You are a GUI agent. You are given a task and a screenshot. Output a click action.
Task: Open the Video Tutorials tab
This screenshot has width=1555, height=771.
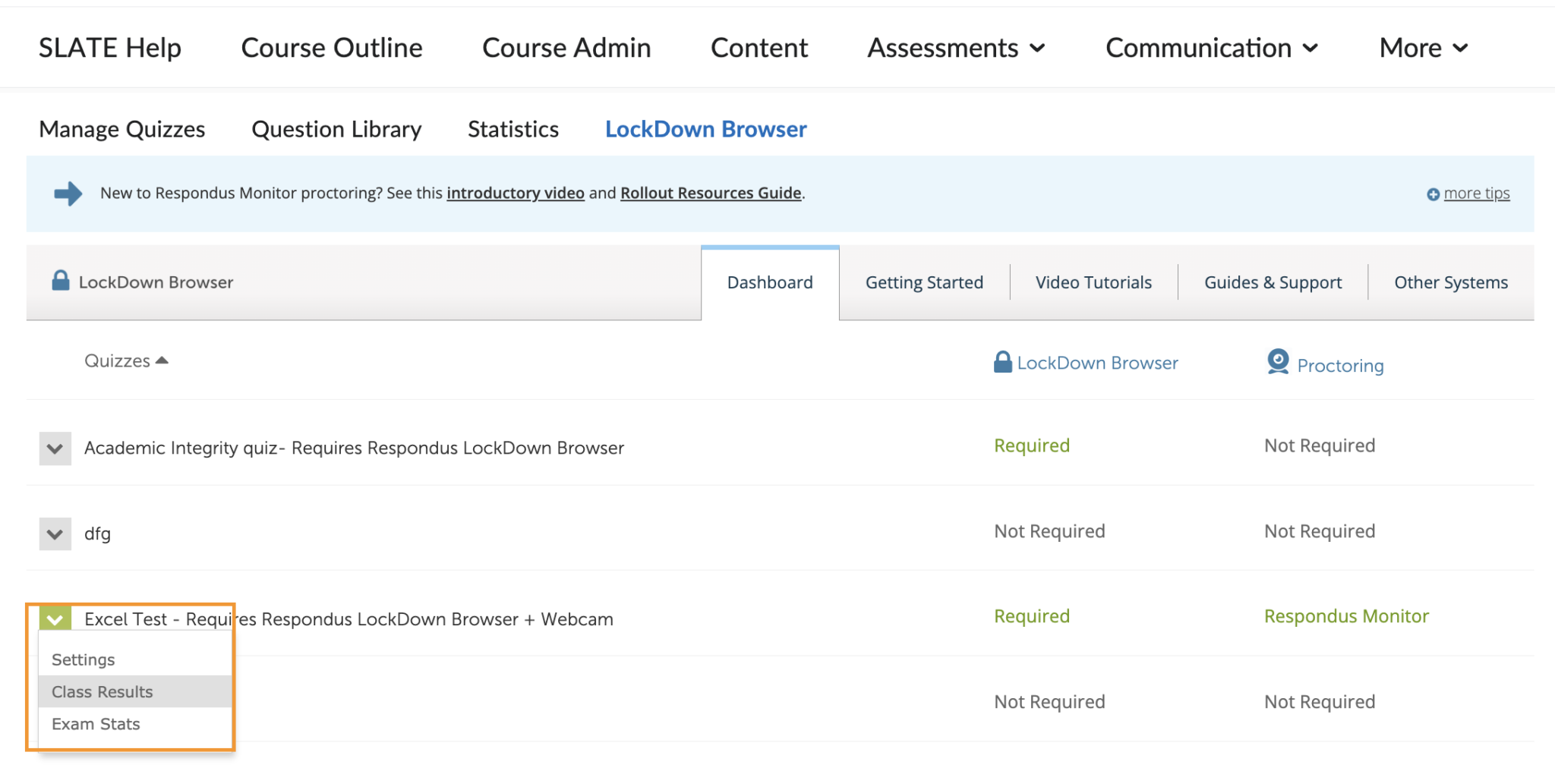tap(1093, 282)
